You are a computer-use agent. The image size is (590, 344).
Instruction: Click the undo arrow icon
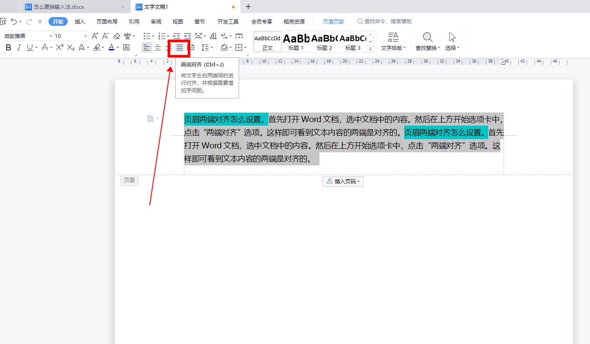point(14,21)
